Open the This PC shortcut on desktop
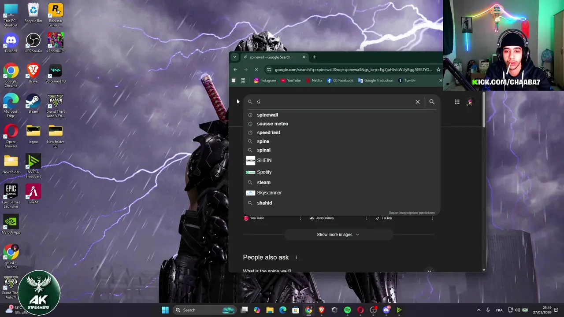564x317 pixels. pos(11,15)
